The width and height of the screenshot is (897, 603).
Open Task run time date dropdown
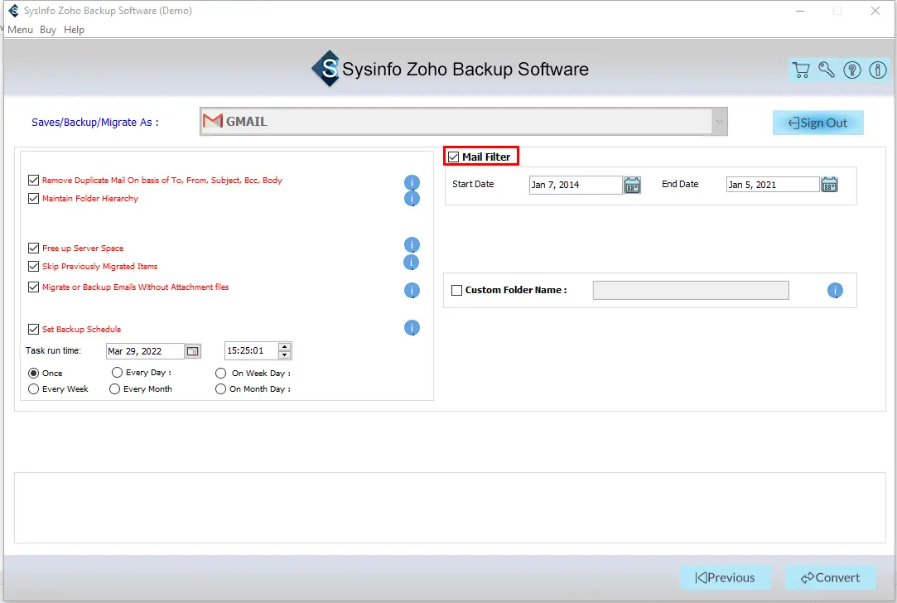click(x=192, y=351)
